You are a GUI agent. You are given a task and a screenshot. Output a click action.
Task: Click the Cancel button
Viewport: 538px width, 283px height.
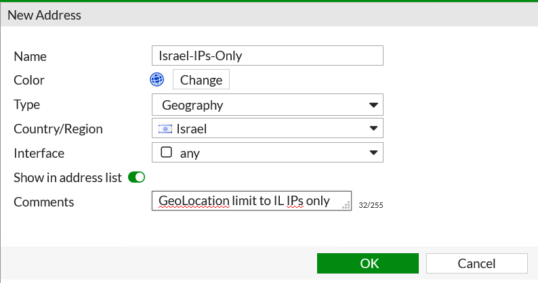476,263
